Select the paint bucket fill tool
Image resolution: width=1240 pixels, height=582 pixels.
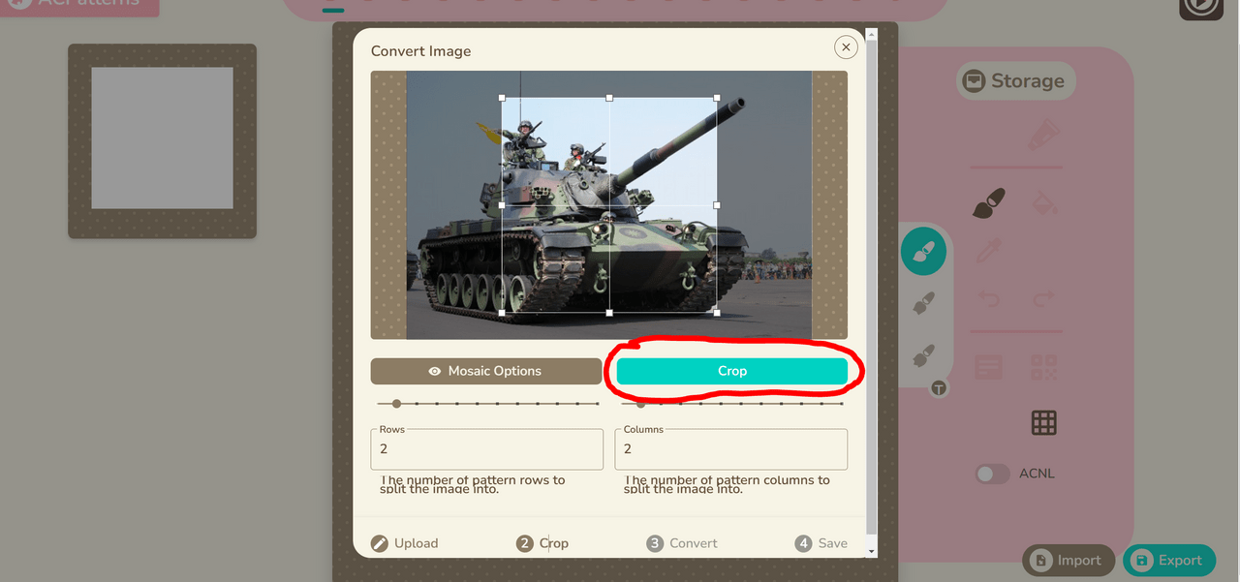1044,203
